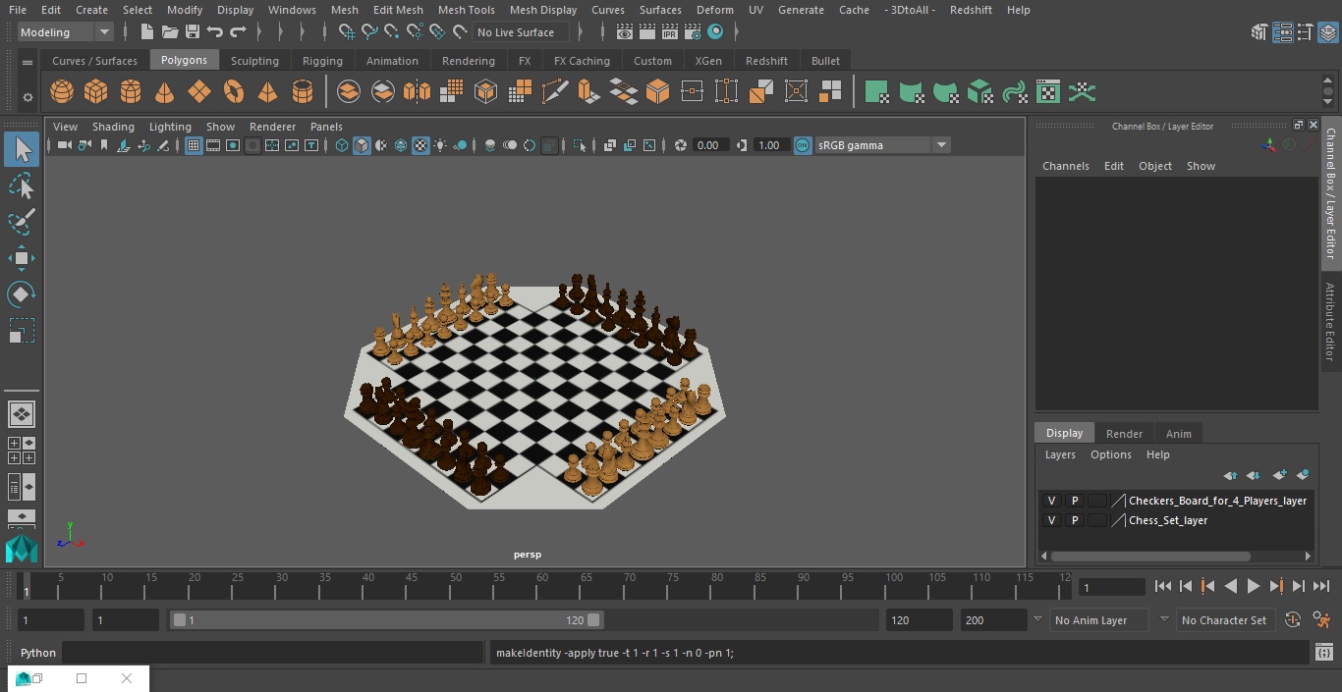Open the No Character Set dropdown
This screenshot has height=692, width=1342.
(x=1224, y=620)
